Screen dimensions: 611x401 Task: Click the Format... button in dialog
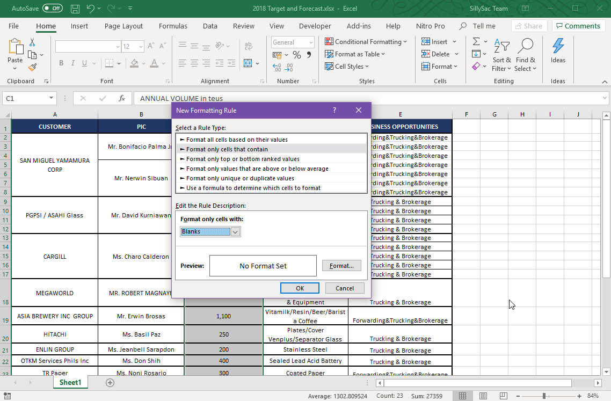[x=341, y=266]
